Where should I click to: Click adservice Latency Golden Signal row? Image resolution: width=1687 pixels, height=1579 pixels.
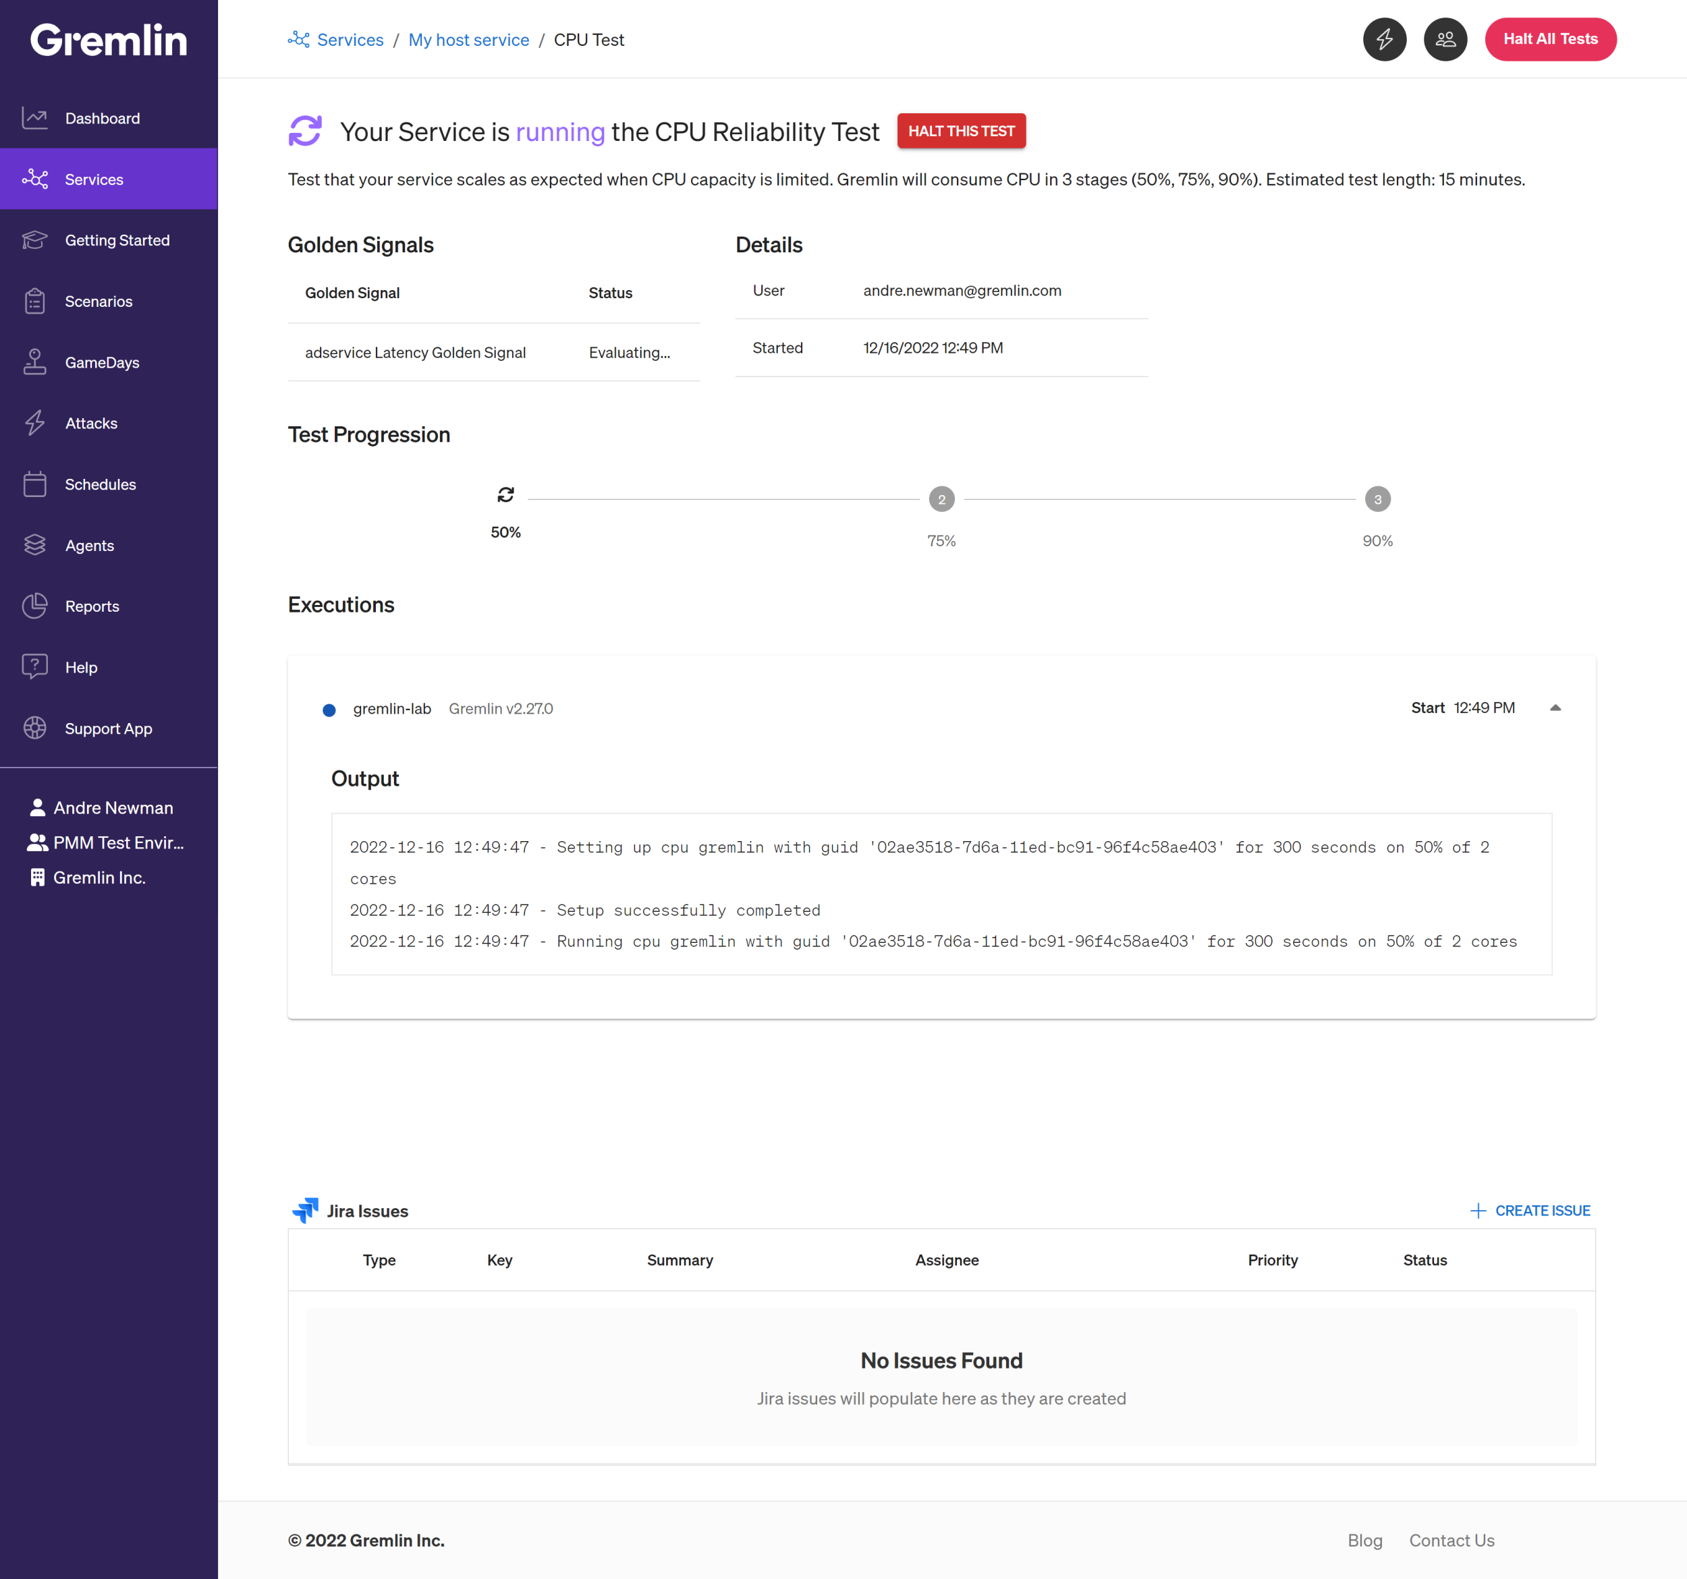(x=494, y=353)
